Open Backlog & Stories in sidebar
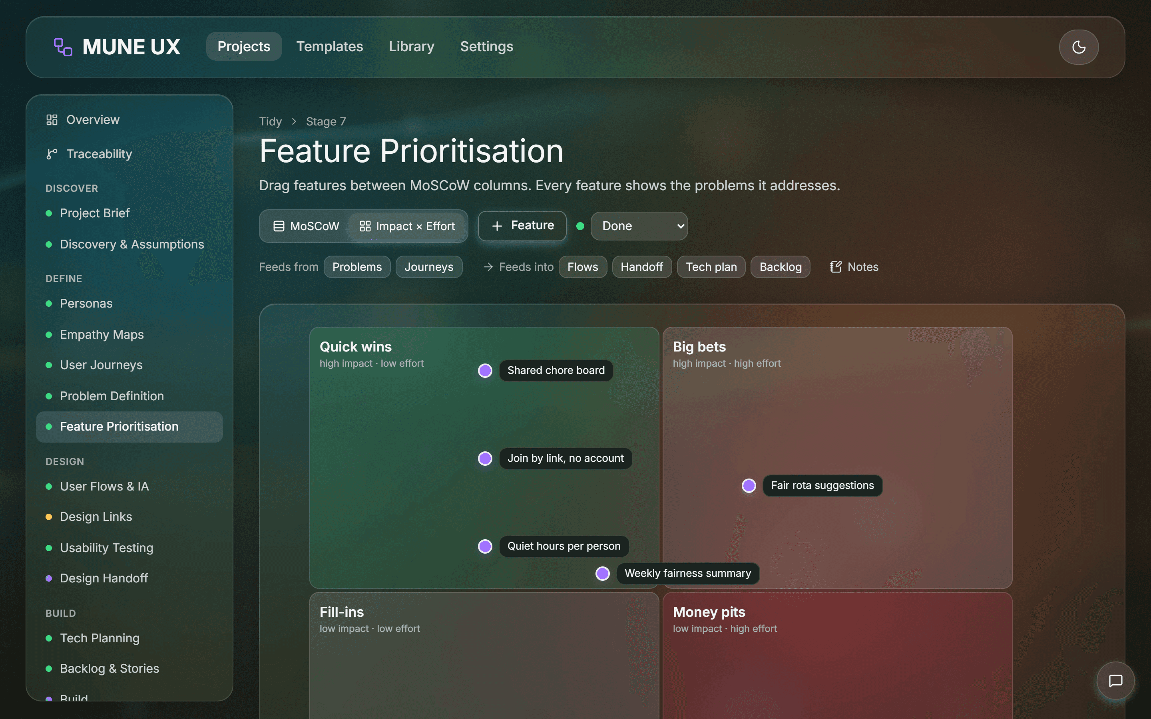Image resolution: width=1151 pixels, height=719 pixels. (129, 669)
